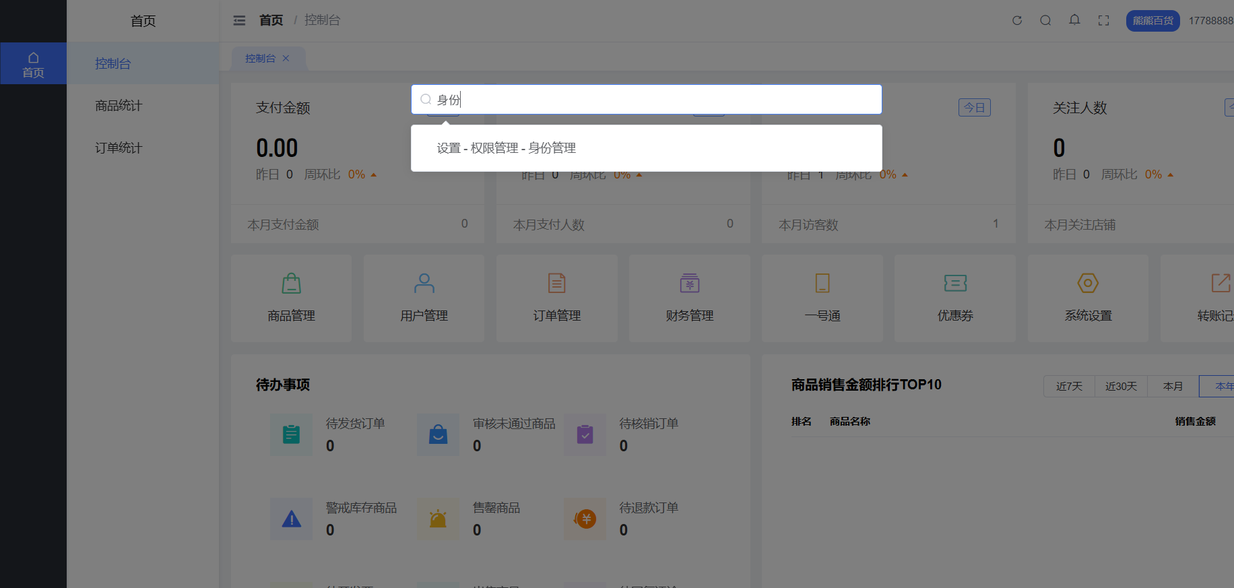The height and width of the screenshot is (588, 1234).
Task: Select search result 设置 - 权限管理 - 身份管理
Action: [x=507, y=148]
